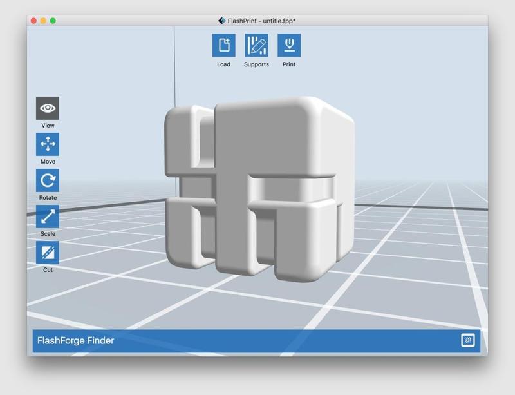Choose the Rotate tool
The image size is (515, 395).
tap(48, 180)
